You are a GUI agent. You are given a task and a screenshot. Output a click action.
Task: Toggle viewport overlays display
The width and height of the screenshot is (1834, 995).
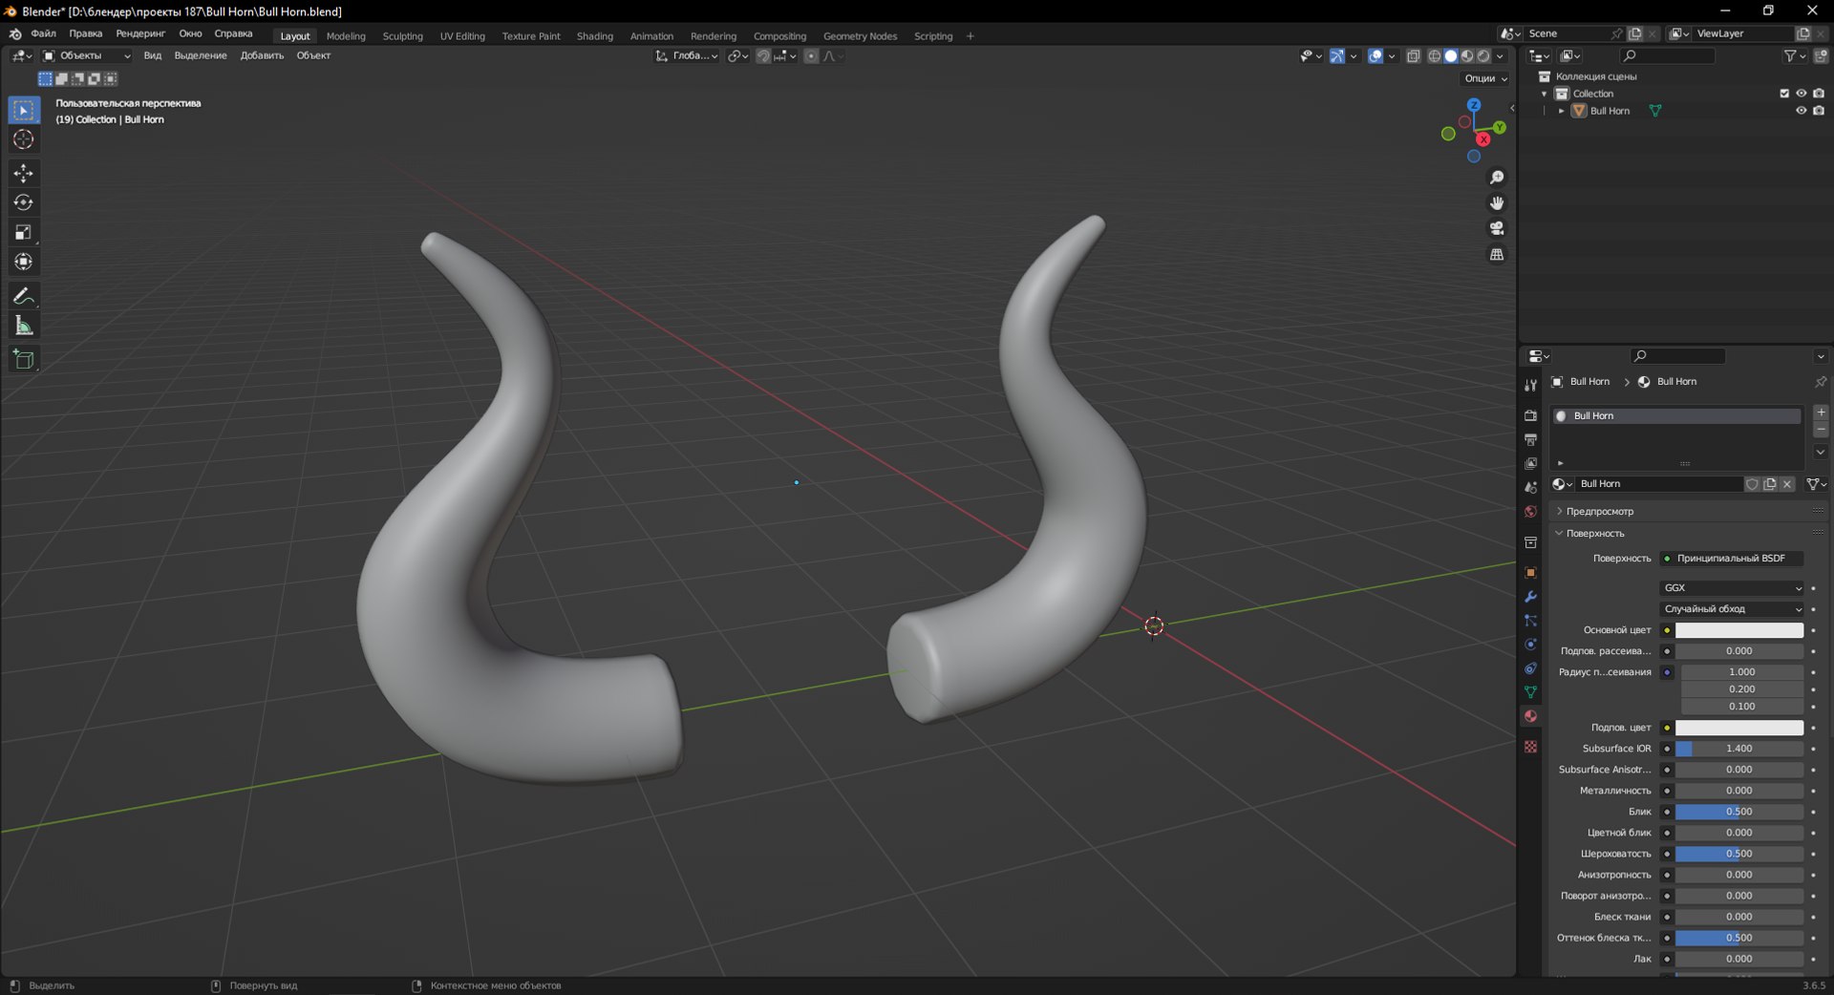[1375, 56]
